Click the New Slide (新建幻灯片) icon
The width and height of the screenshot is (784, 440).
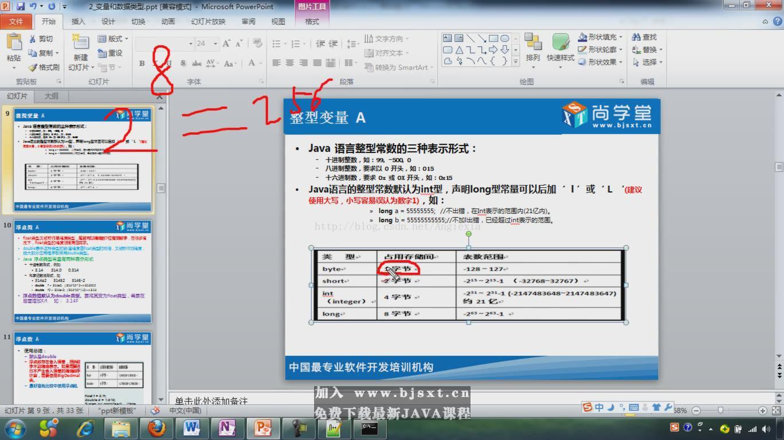pos(80,43)
